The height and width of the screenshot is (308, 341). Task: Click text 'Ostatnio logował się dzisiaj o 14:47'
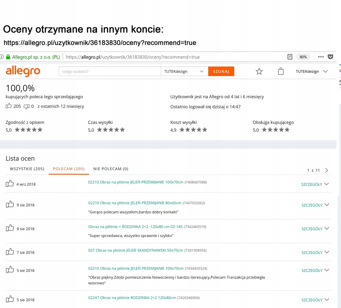pos(205,106)
